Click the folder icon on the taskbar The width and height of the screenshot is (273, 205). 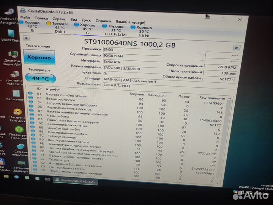[6, 177]
